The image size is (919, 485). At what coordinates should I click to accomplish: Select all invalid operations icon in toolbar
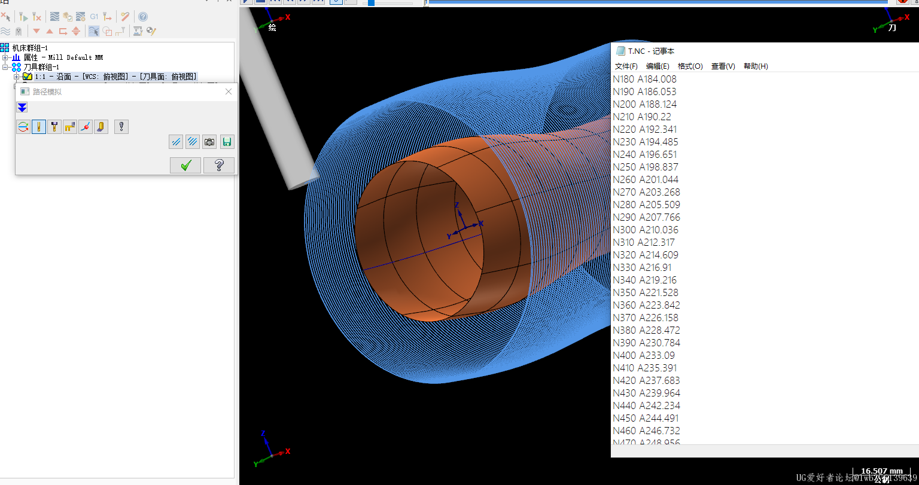tap(5, 16)
